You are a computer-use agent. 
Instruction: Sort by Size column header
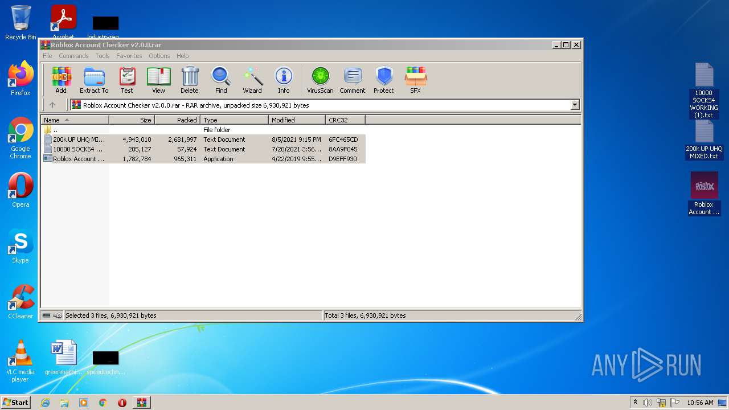coord(132,120)
